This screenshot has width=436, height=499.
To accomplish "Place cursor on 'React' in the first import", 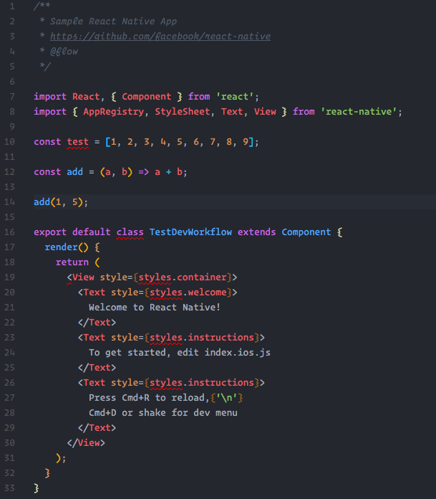I will (x=86, y=96).
